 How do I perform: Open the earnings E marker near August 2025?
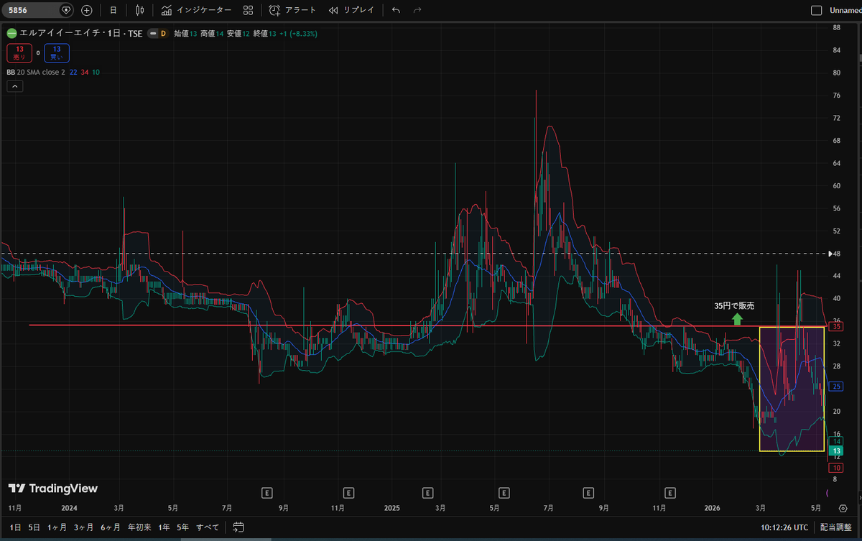pyautogui.click(x=588, y=493)
